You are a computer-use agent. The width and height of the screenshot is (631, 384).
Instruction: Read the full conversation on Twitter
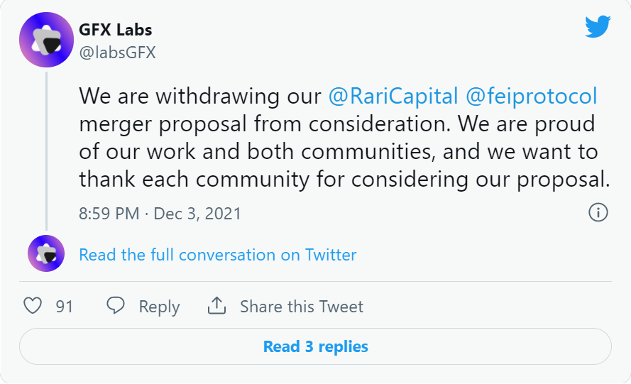(x=218, y=255)
